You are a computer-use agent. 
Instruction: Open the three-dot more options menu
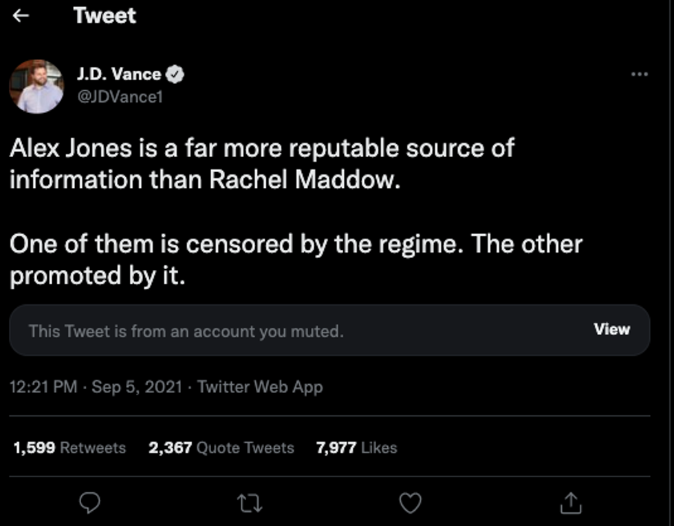(639, 74)
